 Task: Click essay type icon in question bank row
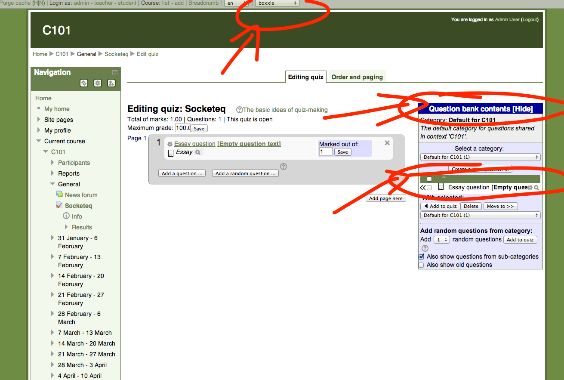pyautogui.click(x=441, y=187)
